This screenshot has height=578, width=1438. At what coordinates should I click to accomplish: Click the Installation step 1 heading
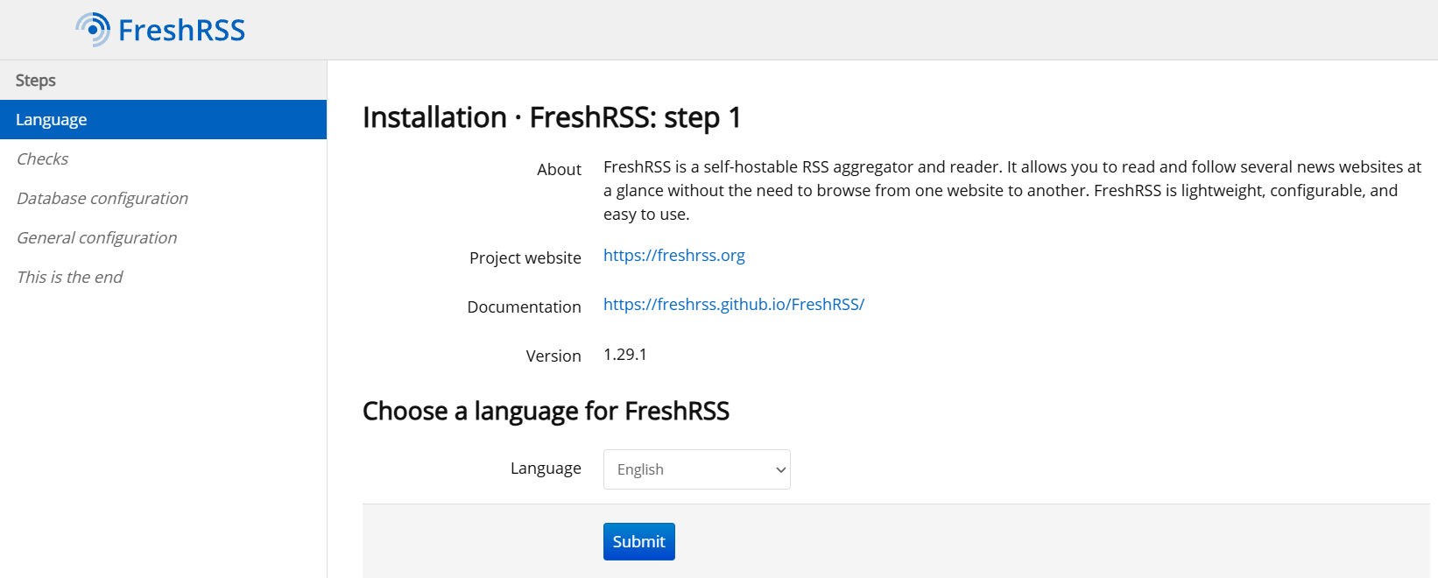coord(552,117)
